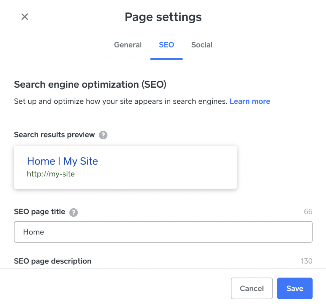
Task: Close the Page settings dialog with X
Action: click(x=25, y=17)
